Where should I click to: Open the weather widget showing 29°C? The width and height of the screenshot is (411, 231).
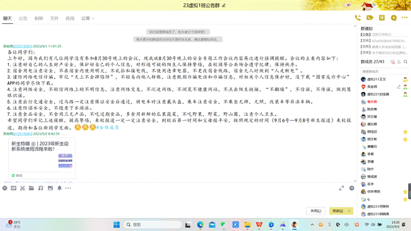[14, 224]
